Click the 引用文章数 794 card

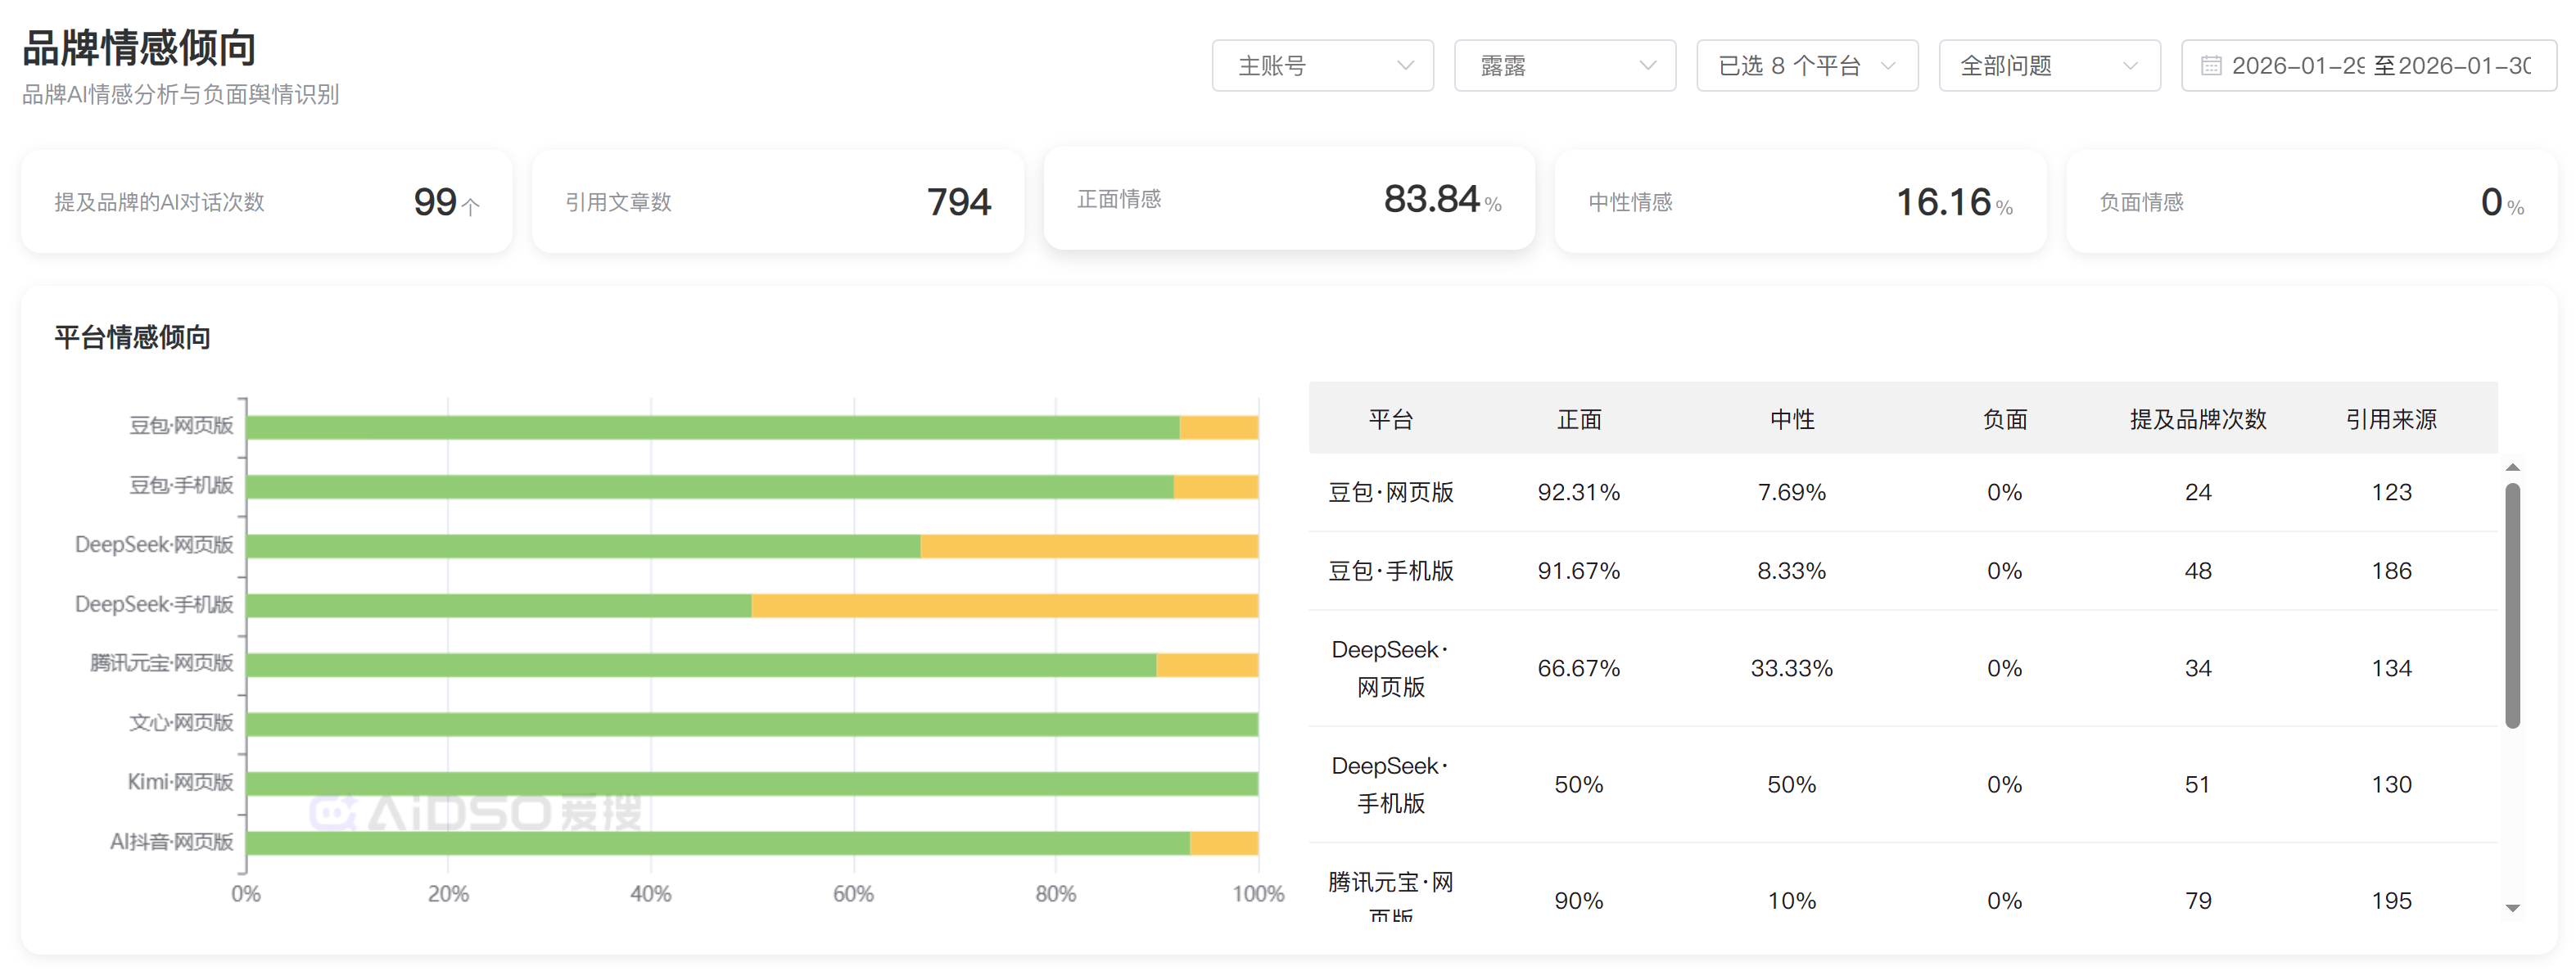click(777, 202)
